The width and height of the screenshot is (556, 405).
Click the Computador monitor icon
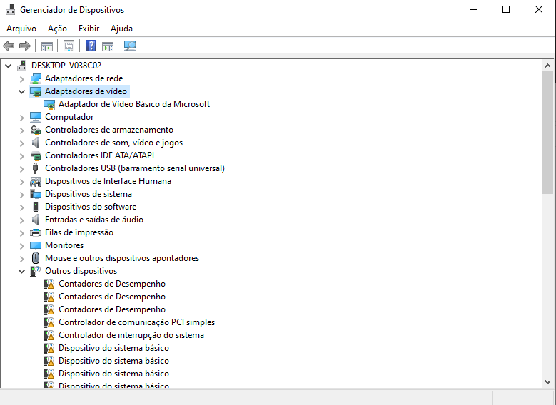tap(36, 117)
